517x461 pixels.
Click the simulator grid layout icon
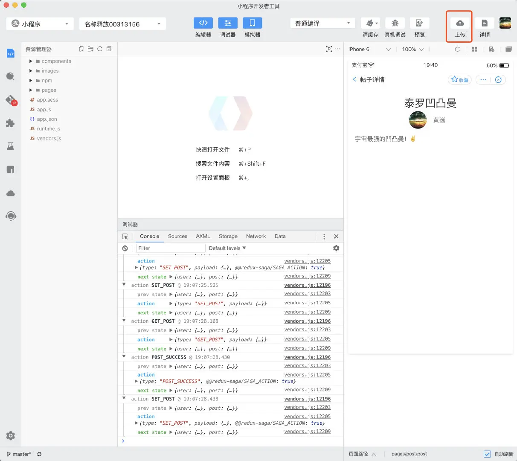click(474, 49)
